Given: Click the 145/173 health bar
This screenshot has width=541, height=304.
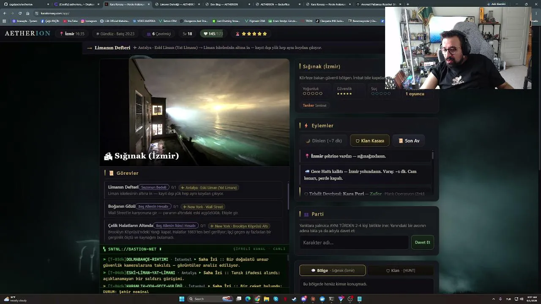Looking at the screenshot, I should coord(213,34).
